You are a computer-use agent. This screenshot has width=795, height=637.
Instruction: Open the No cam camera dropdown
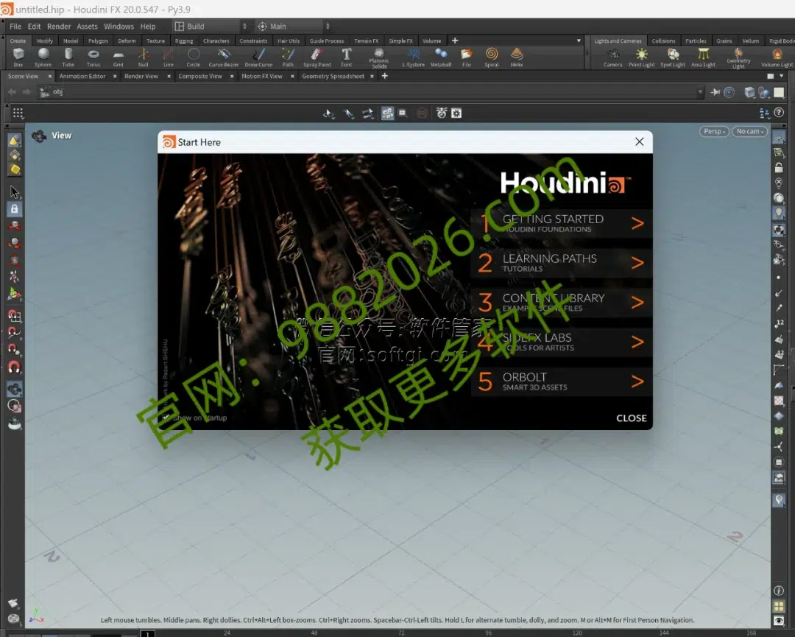[x=749, y=131]
